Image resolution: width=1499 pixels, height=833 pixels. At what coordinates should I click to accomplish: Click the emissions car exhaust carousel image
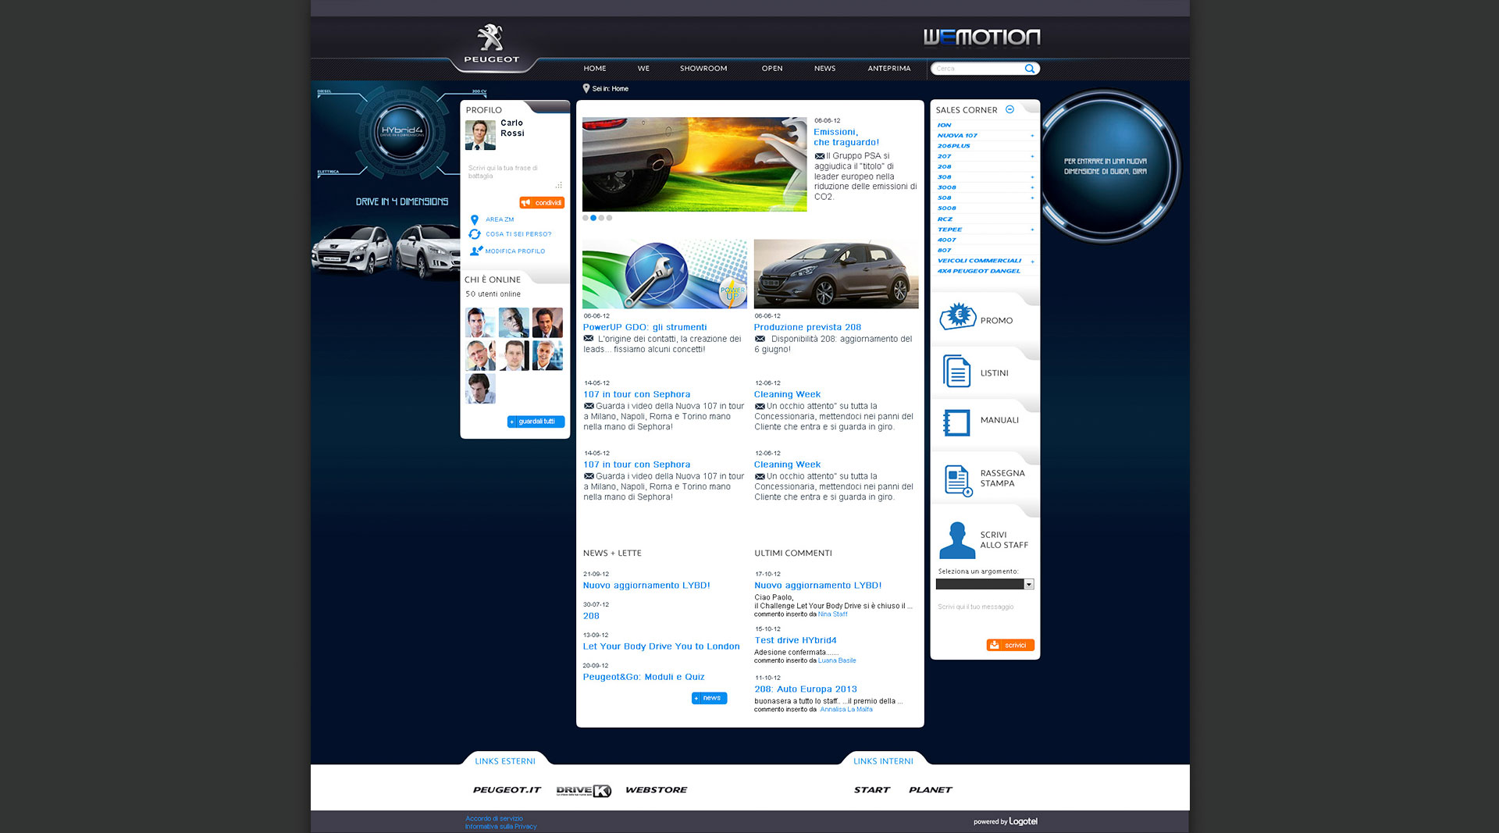click(x=694, y=164)
